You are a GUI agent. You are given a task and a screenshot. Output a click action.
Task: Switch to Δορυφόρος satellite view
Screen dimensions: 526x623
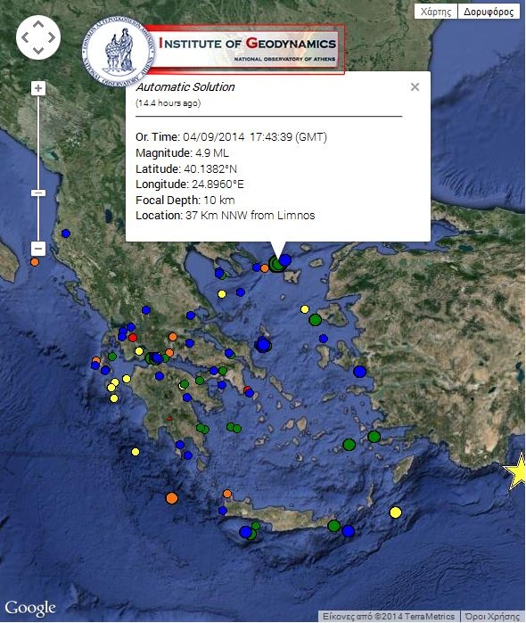pos(489,12)
